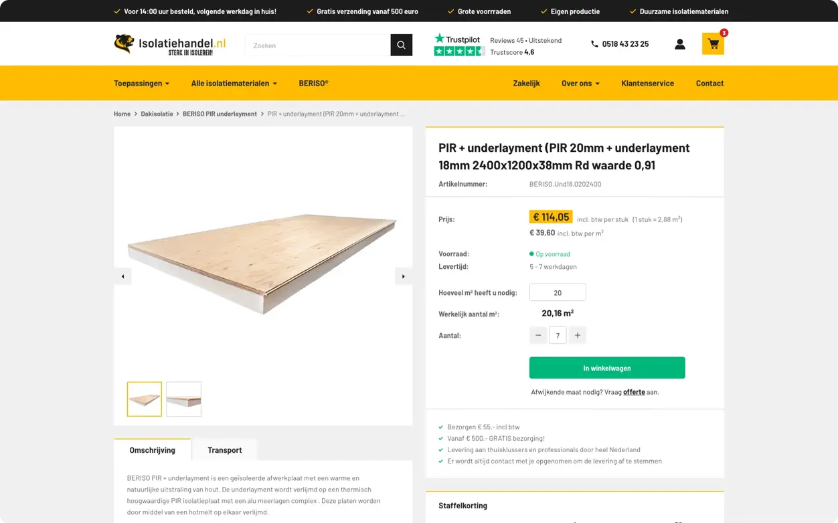838x523 pixels.
Task: Expand the Over ons dropdown
Action: [x=580, y=84]
